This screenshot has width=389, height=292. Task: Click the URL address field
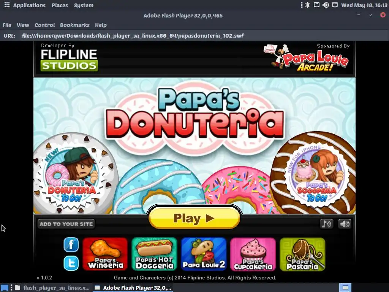point(204,36)
